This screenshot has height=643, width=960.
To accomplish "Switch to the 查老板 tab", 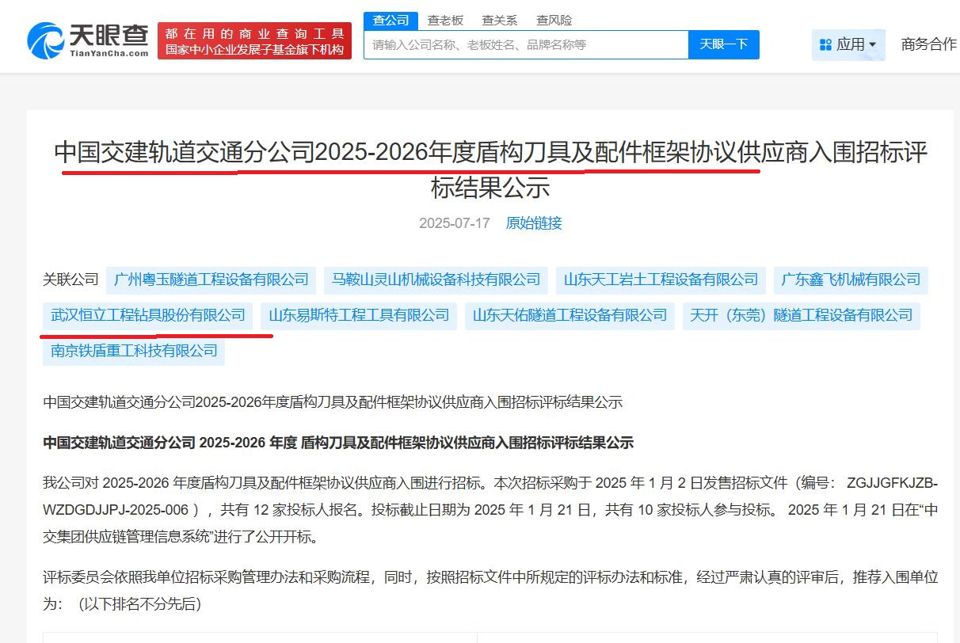I will pyautogui.click(x=445, y=21).
